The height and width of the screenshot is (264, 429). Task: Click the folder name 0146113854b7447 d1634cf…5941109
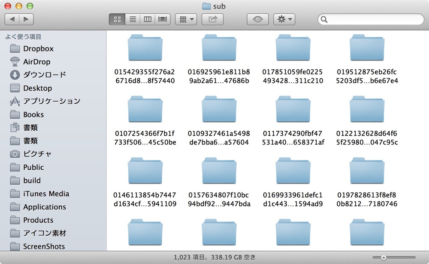145,199
